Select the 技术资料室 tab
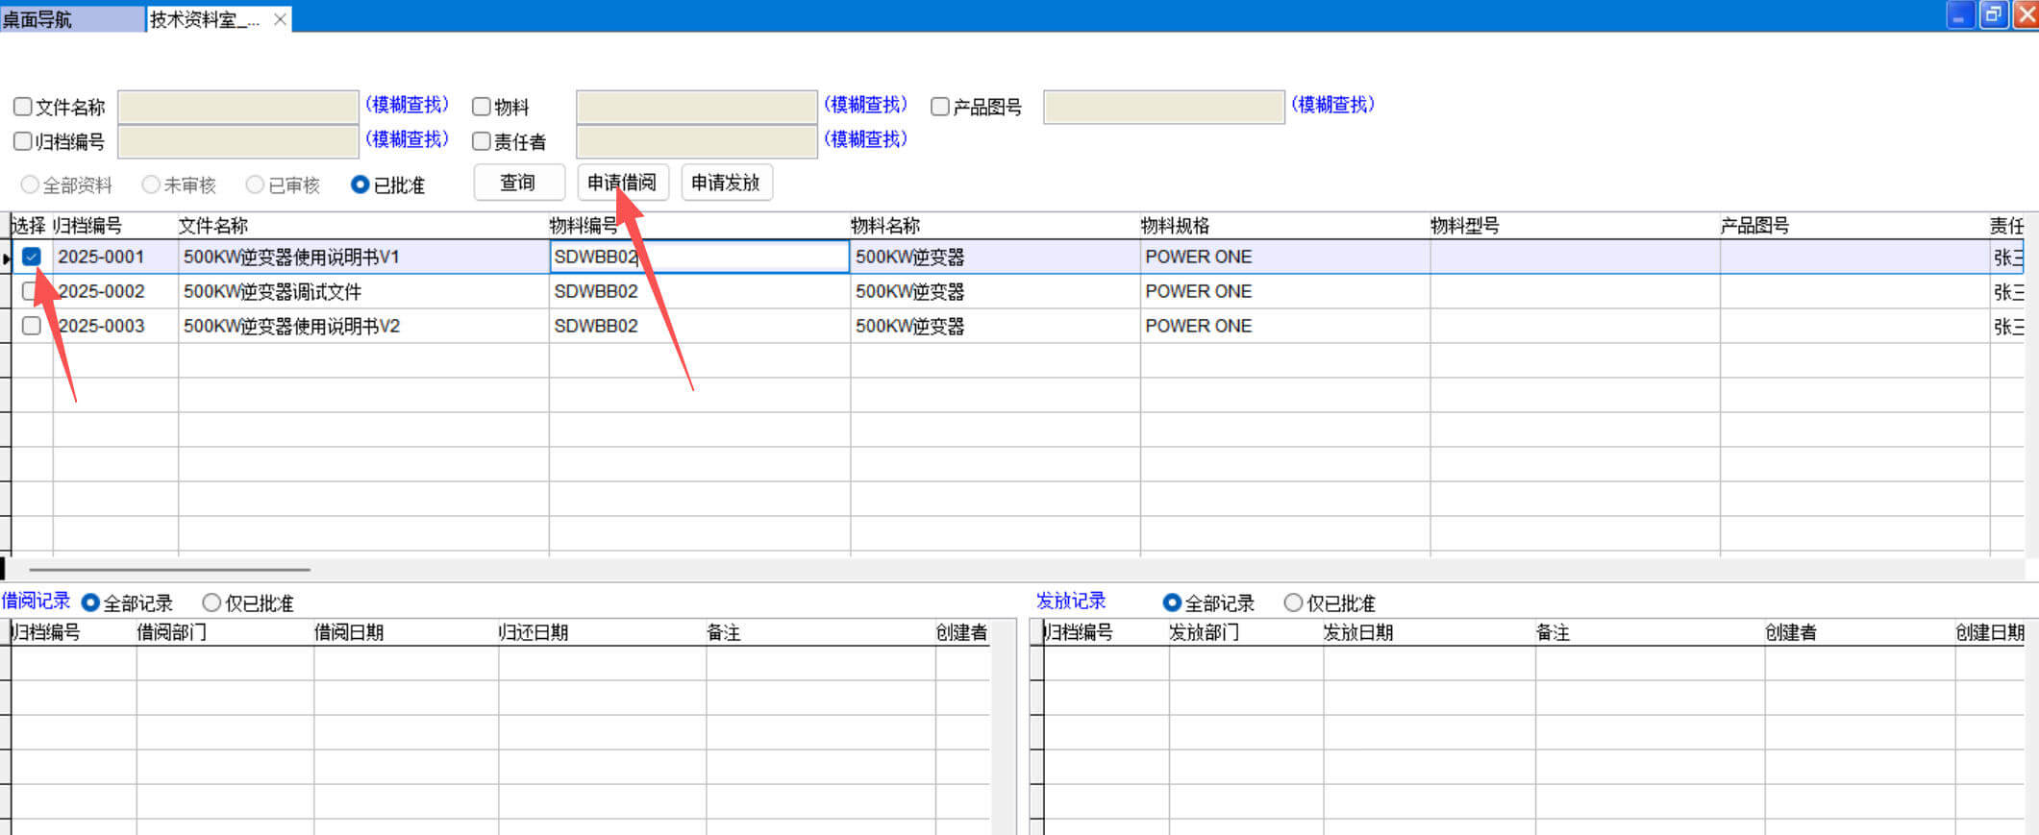 (x=204, y=19)
